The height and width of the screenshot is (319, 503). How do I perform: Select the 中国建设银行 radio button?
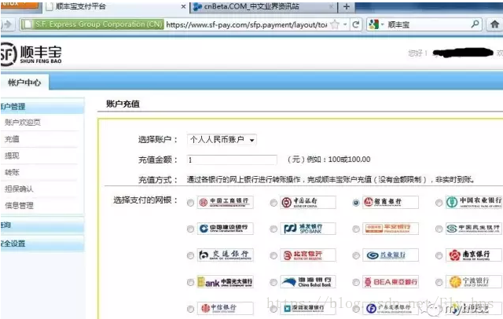[190, 229]
